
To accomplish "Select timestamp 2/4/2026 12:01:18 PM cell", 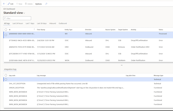I will pyautogui.click(x=46, y=41).
